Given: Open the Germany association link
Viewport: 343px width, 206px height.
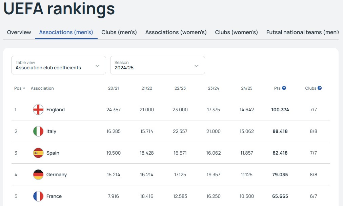Looking at the screenshot, I should [57, 175].
